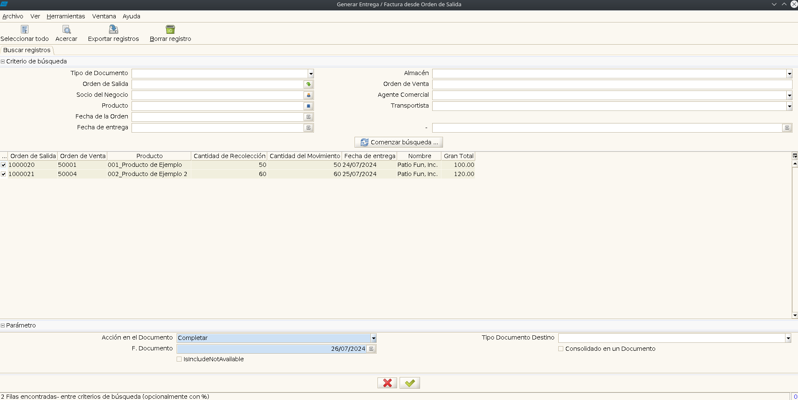The image size is (798, 400).
Task: Click the table scrollbar down arrow
Action: [x=795, y=315]
